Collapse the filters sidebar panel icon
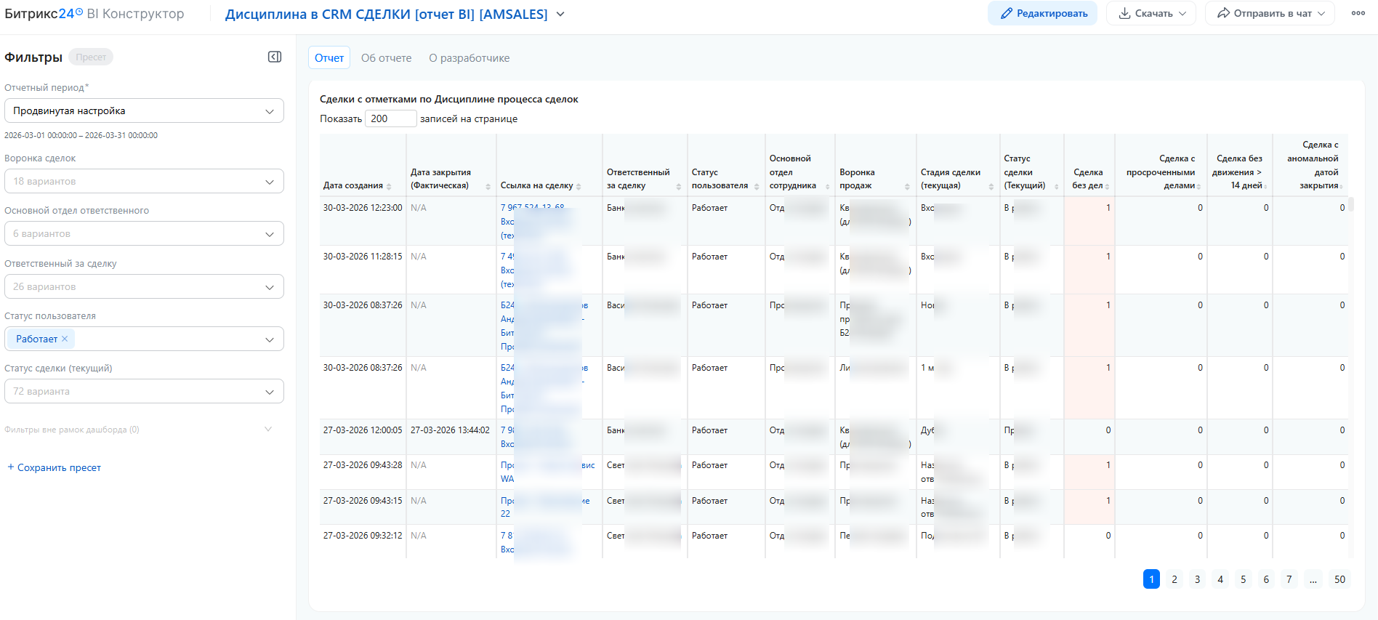This screenshot has height=620, width=1378. point(275,57)
